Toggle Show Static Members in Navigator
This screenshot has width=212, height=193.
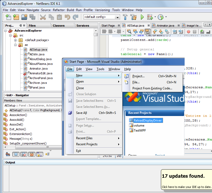(x=24, y=154)
